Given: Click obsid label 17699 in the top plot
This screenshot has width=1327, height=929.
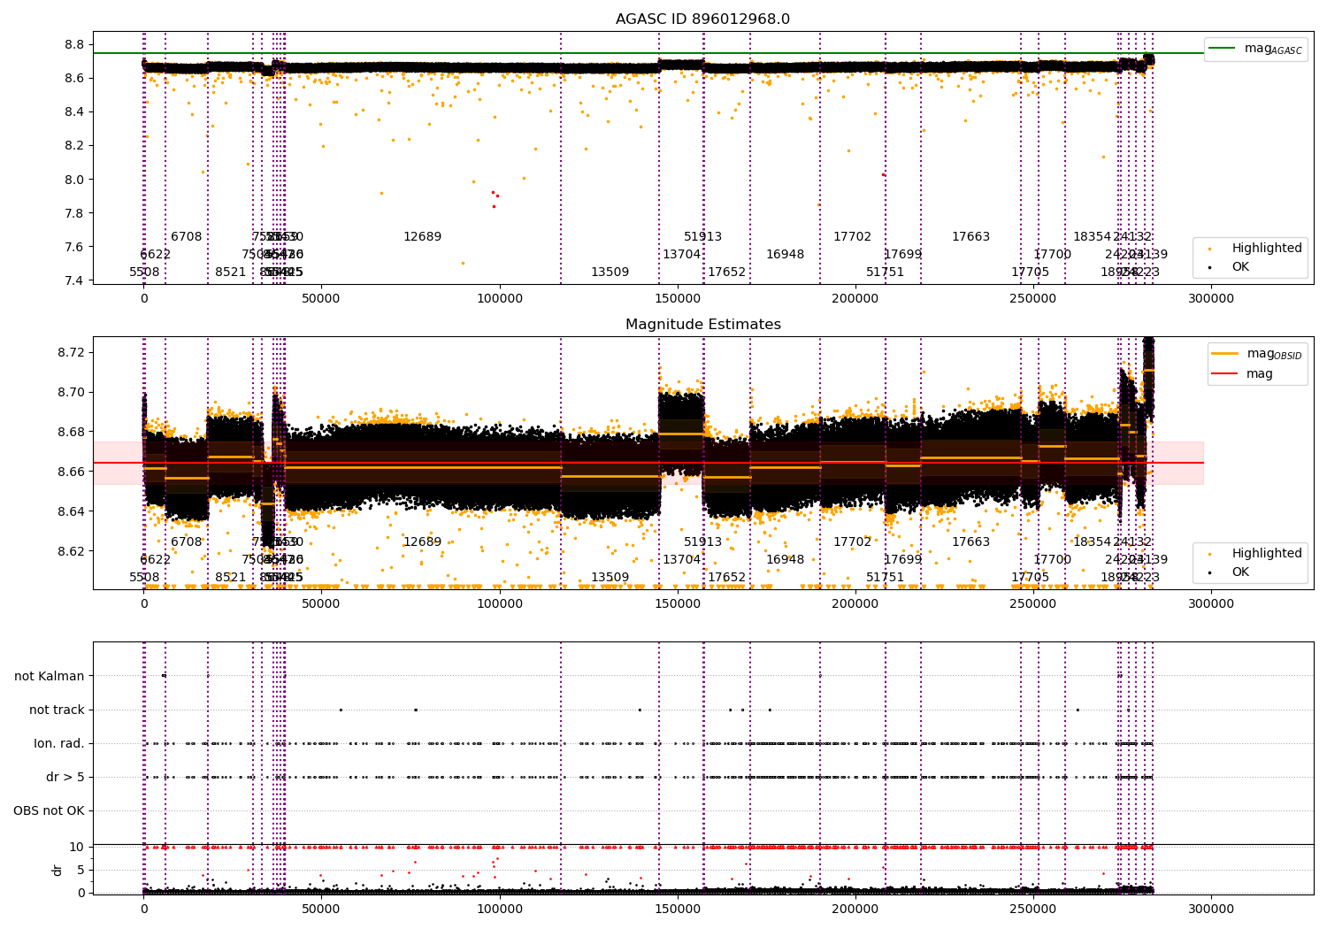Looking at the screenshot, I should pyautogui.click(x=902, y=254).
